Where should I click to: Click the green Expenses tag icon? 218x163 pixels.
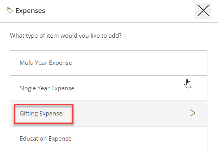point(10,11)
